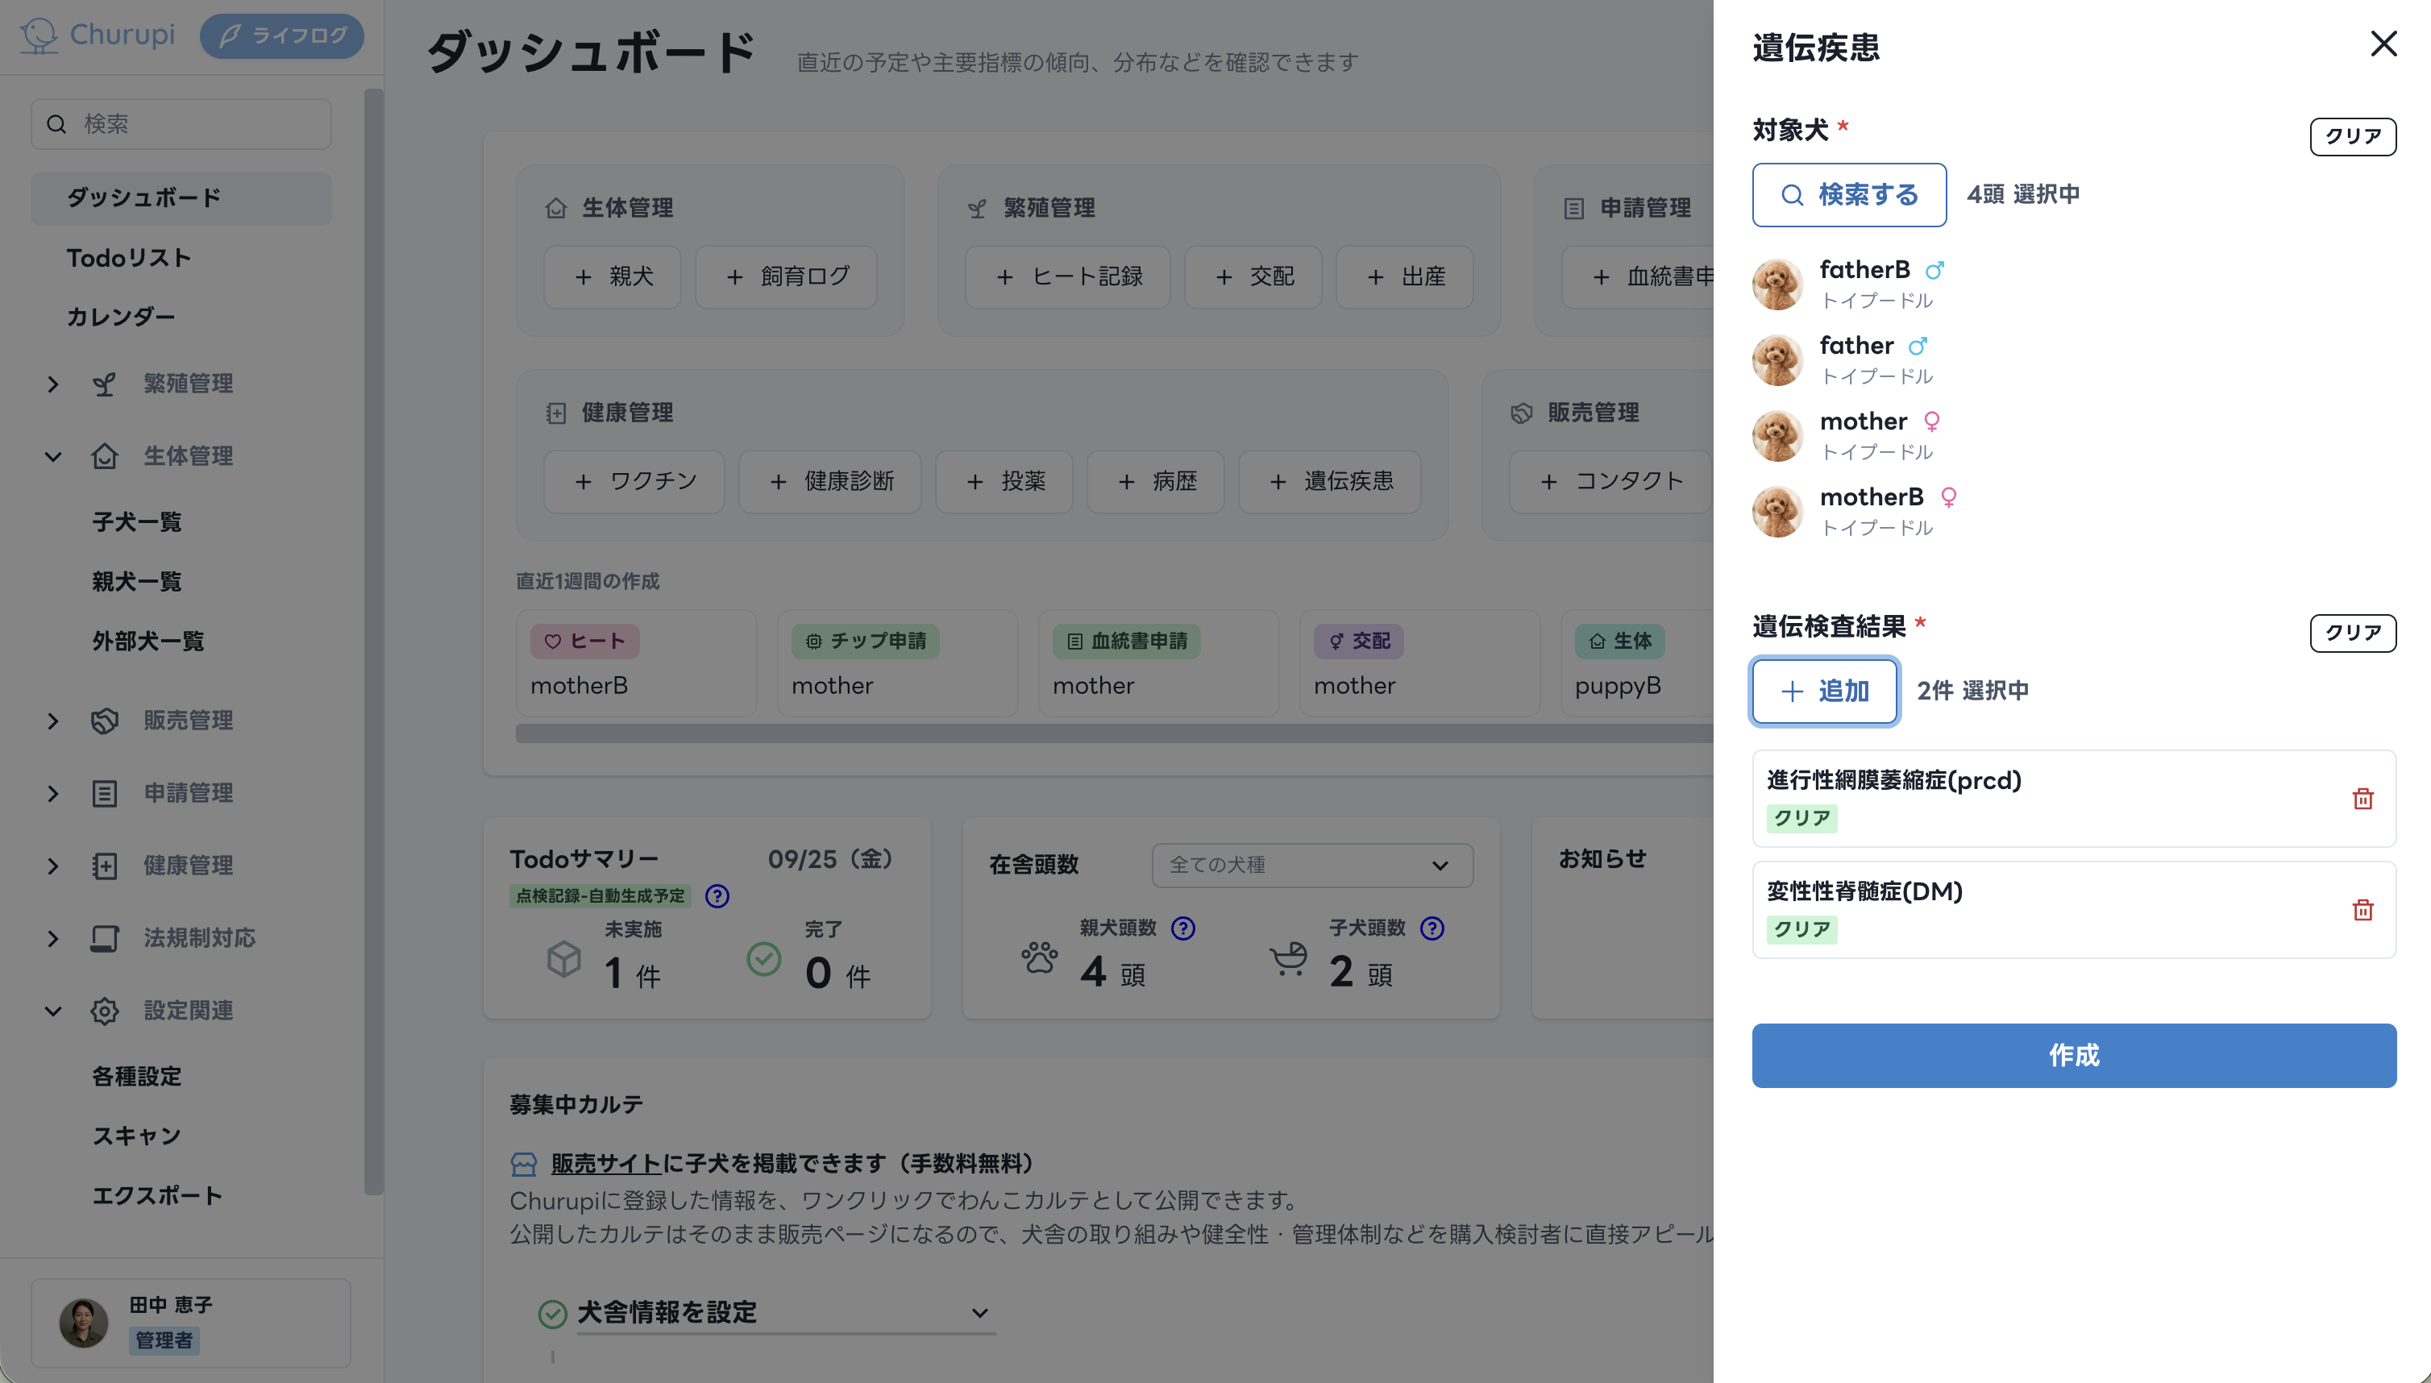Click the ヒート tag on motherB card

pyautogui.click(x=584, y=642)
